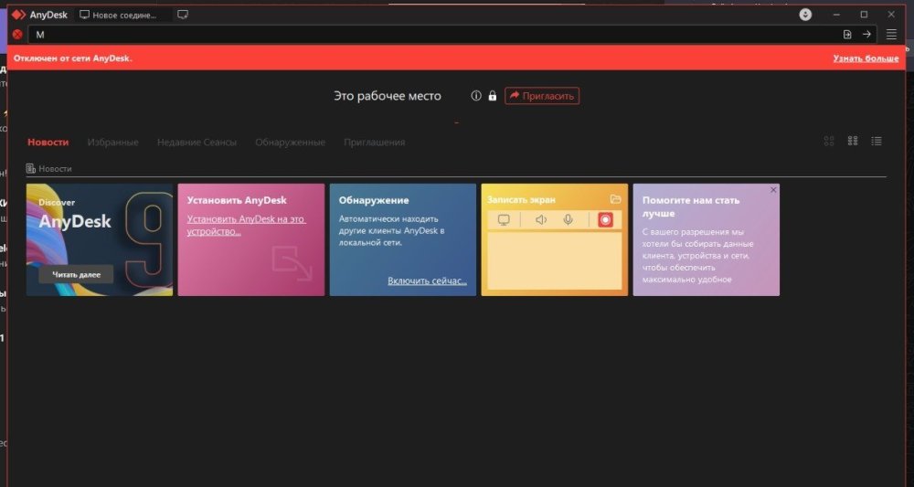
Task: Click the Включить сейчас link
Action: [427, 281]
